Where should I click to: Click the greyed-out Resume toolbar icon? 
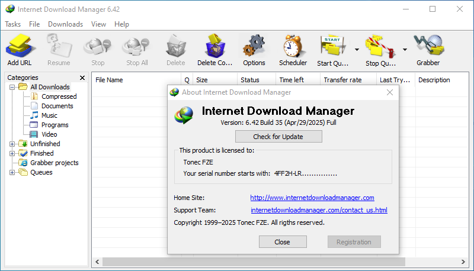pos(59,46)
